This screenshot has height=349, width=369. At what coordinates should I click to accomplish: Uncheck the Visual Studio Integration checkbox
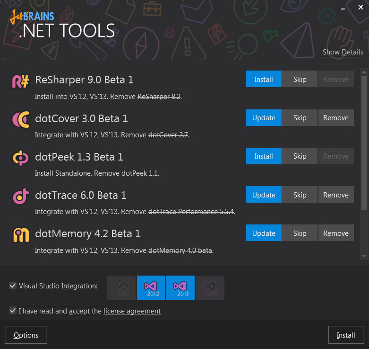(x=13, y=286)
